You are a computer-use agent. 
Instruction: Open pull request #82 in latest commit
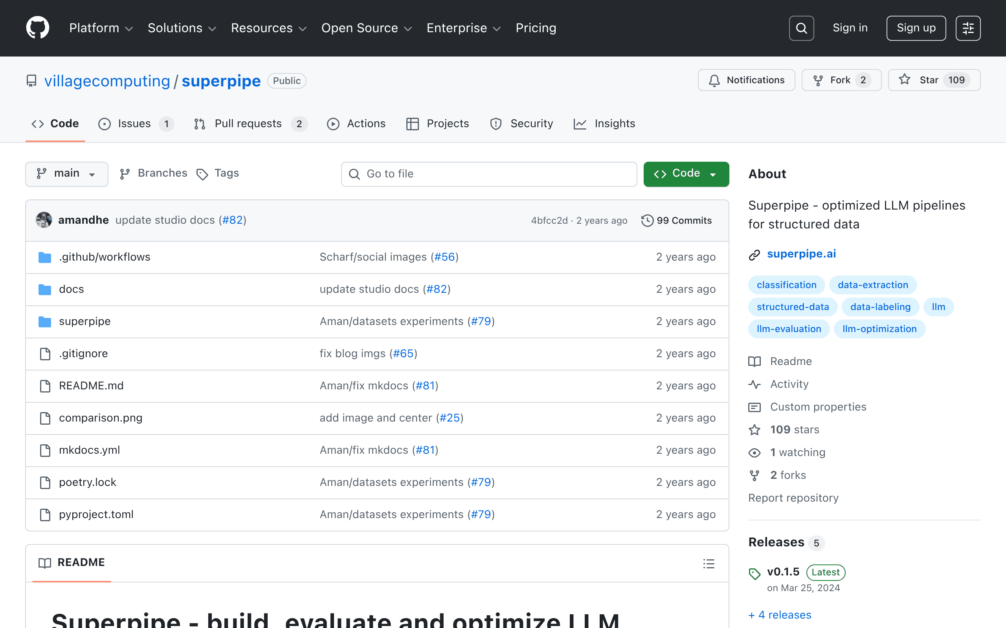(x=232, y=220)
